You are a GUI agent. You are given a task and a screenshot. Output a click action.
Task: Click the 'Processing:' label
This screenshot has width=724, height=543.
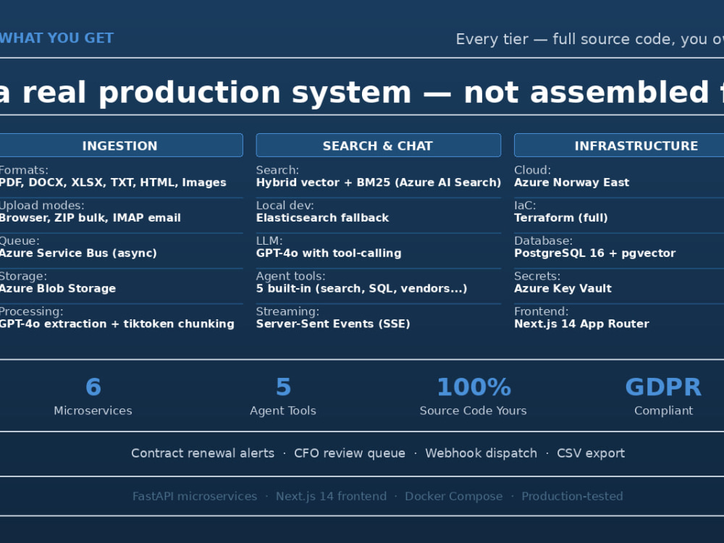[x=31, y=311]
